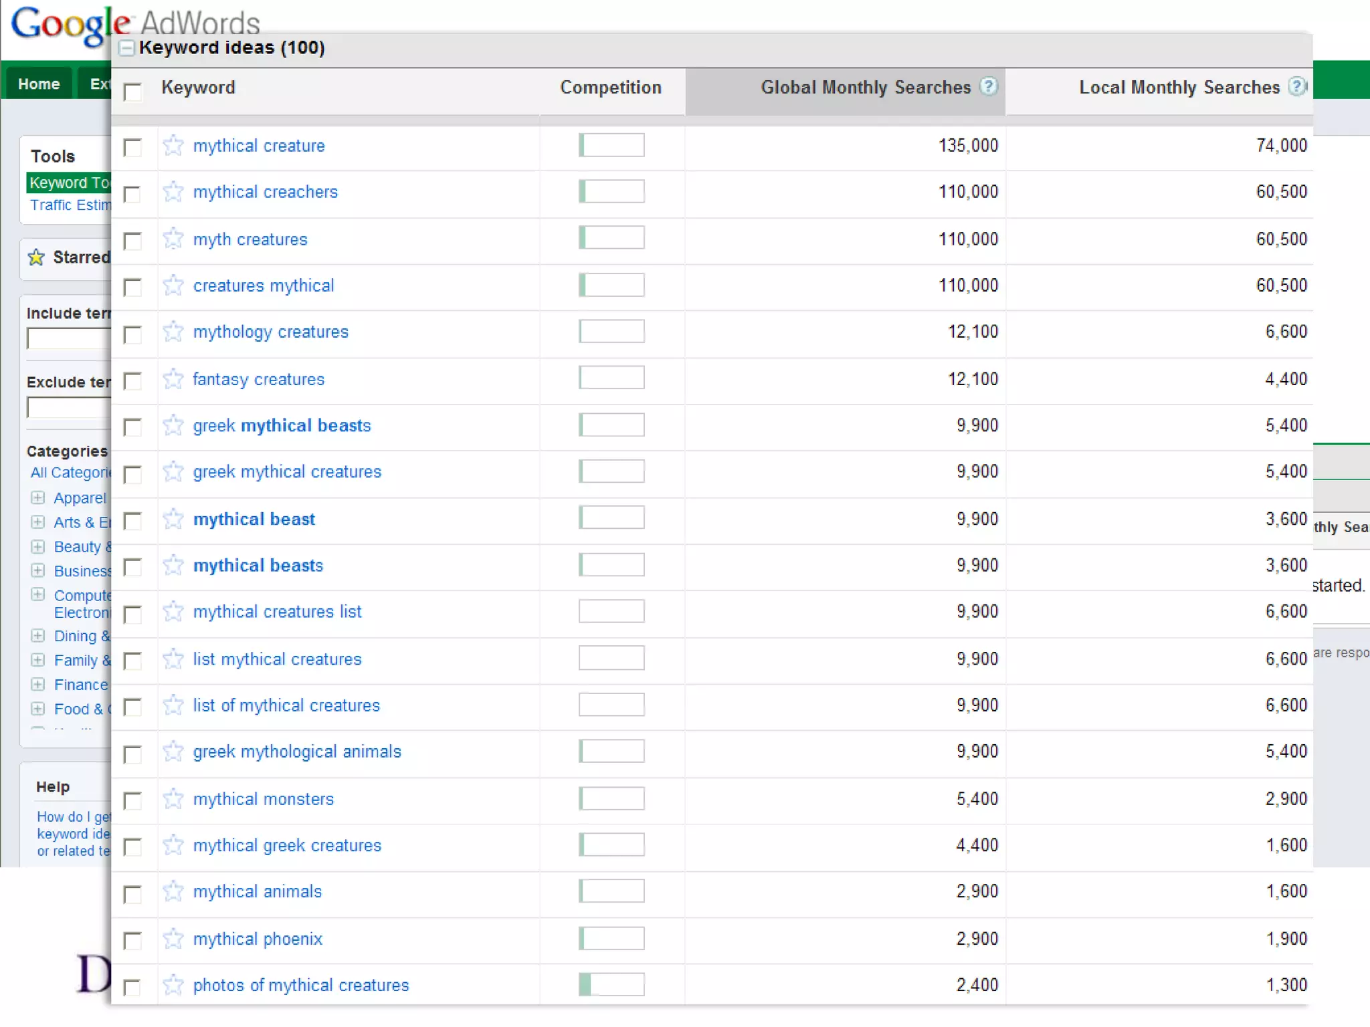Open the 'greek mythological animals' keyword link

(x=297, y=752)
